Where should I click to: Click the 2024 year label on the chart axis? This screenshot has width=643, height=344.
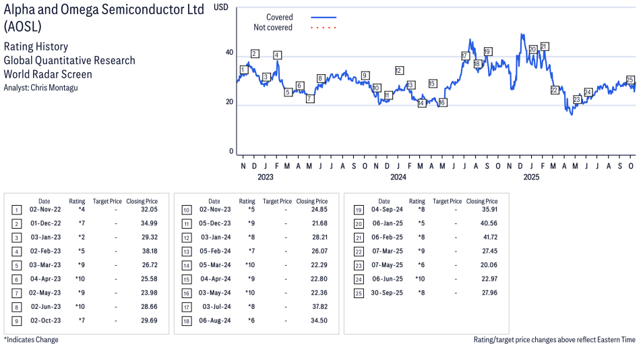click(398, 178)
